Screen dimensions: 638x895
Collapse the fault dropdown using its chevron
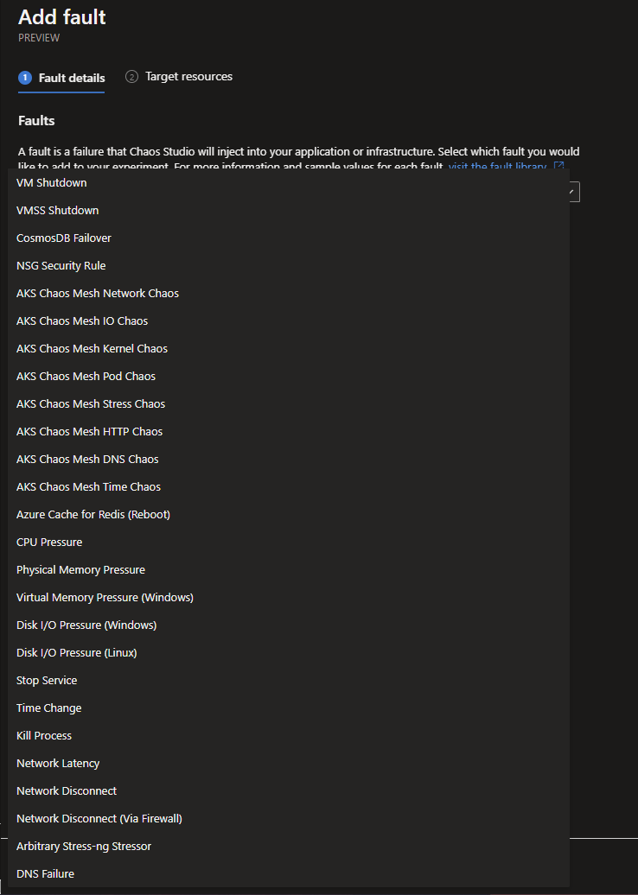click(x=574, y=192)
